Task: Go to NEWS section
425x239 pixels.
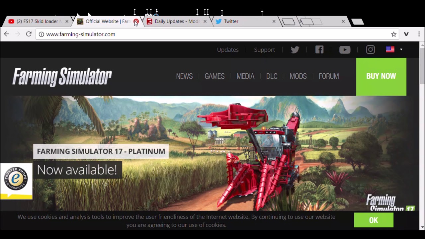Action: 184,76
